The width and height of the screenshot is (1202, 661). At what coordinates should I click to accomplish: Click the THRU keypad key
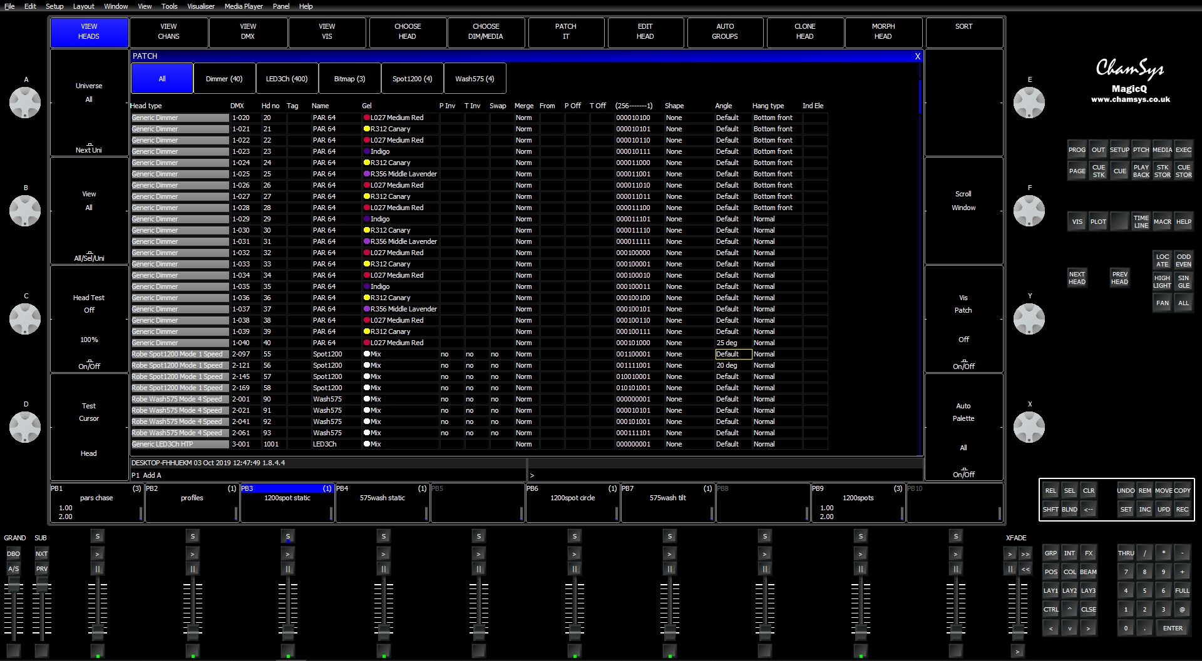click(x=1126, y=553)
